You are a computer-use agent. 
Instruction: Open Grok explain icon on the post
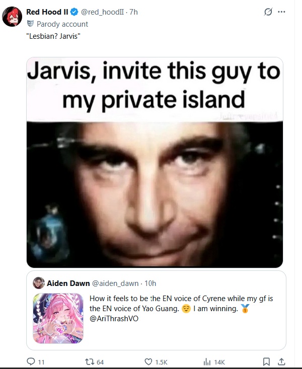(268, 12)
